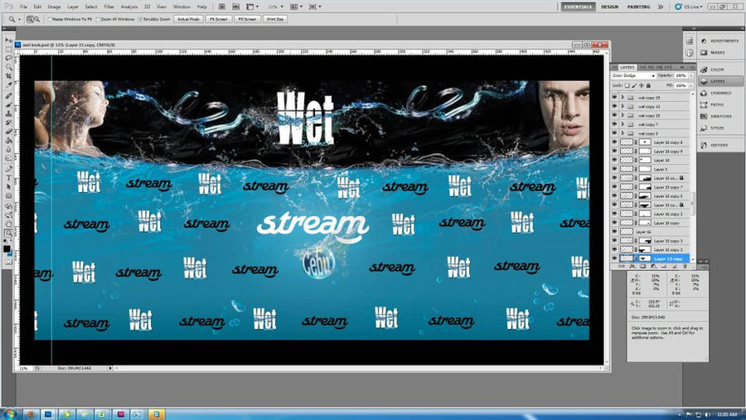746x420 pixels.
Task: Click the Opacity value field
Action: 681,75
